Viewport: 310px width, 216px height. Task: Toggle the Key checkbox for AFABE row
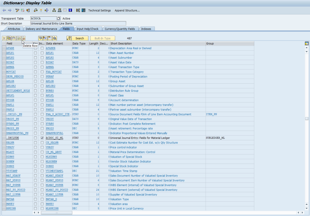[35, 48]
